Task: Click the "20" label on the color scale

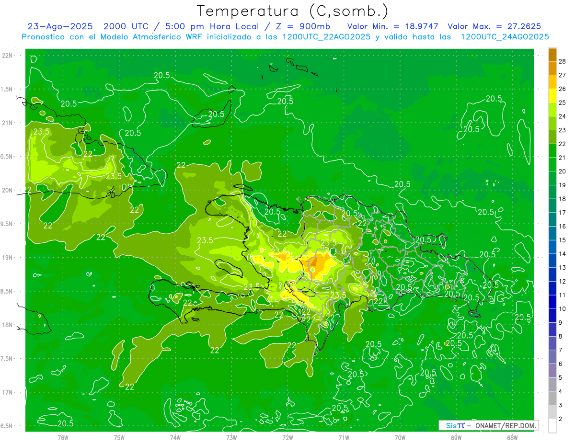Action: point(563,171)
